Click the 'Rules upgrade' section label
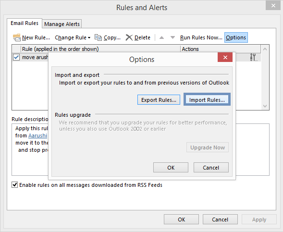 tap(73, 115)
